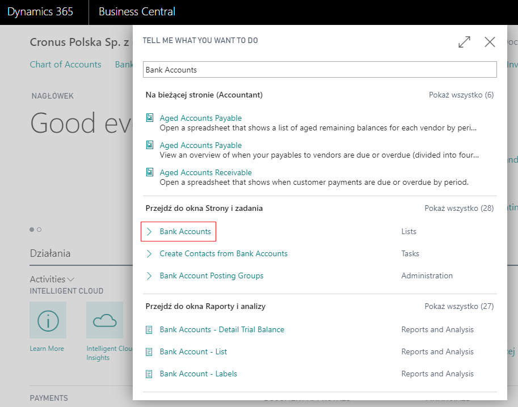Click report icon beside second Aged Accounts Payable
The height and width of the screenshot is (407, 518).
[150, 145]
